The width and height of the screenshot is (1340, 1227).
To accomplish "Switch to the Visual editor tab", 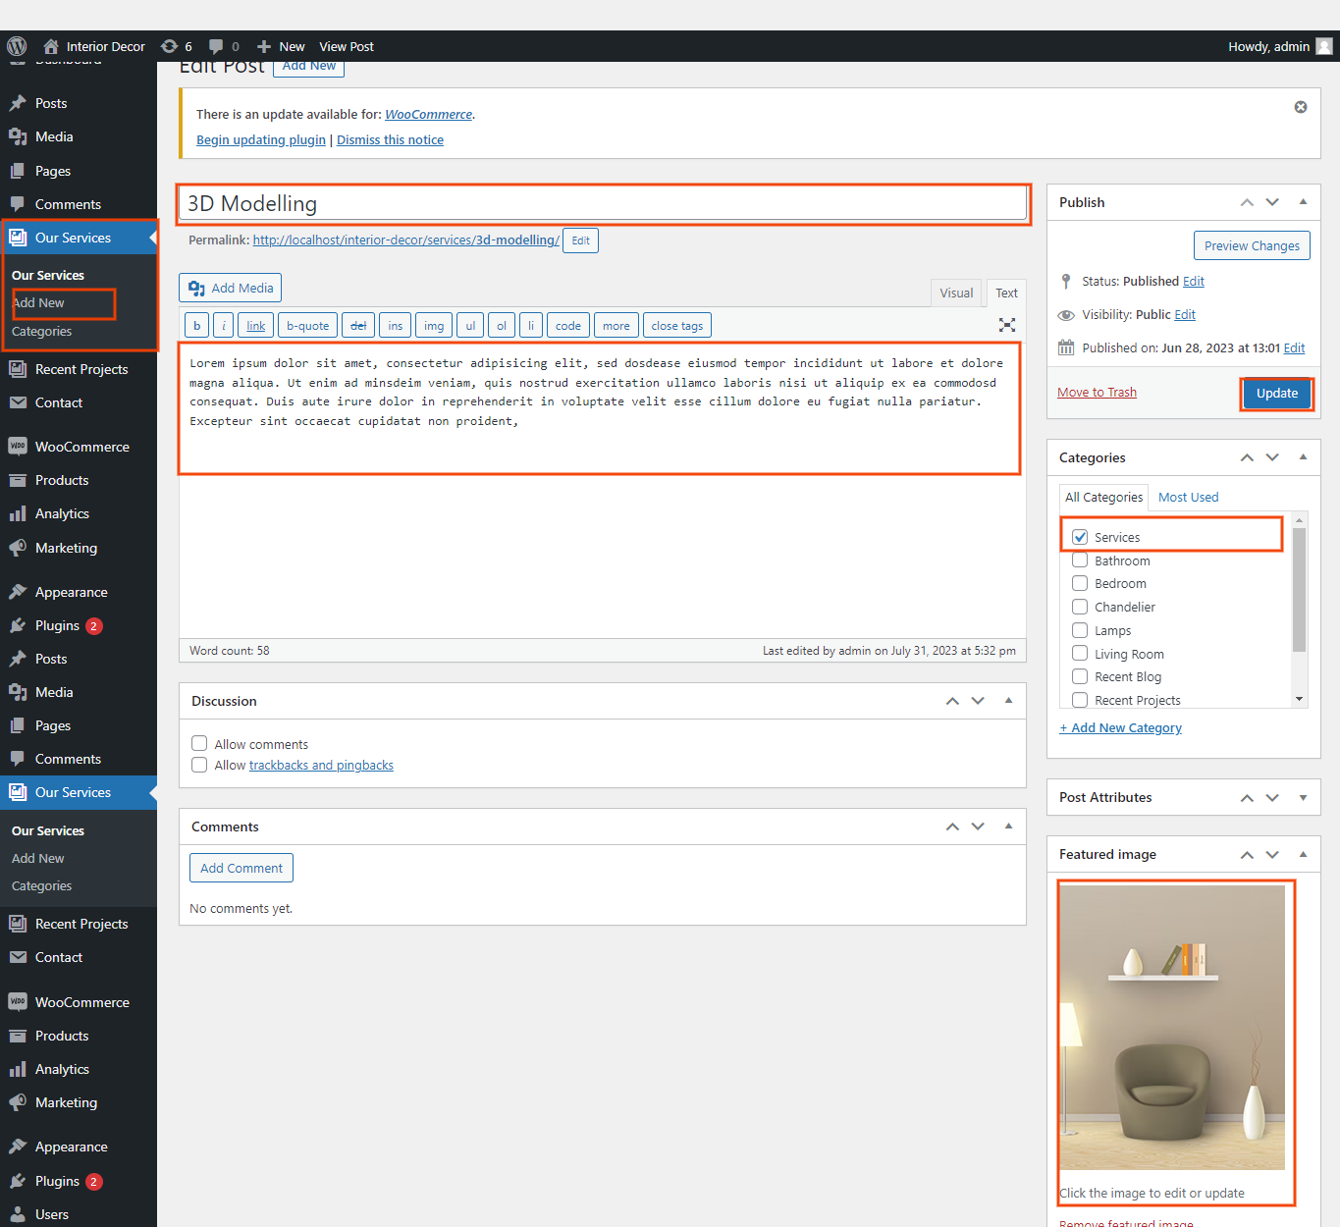I will click(955, 293).
